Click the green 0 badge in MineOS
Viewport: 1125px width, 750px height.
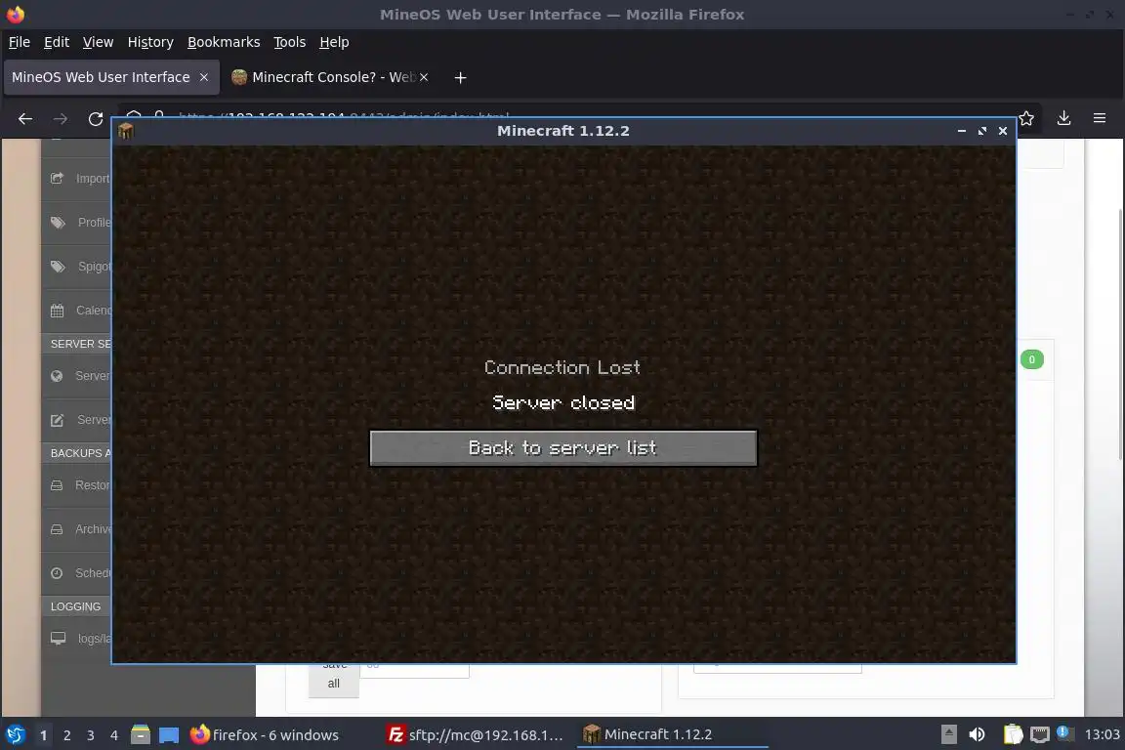pyautogui.click(x=1031, y=359)
